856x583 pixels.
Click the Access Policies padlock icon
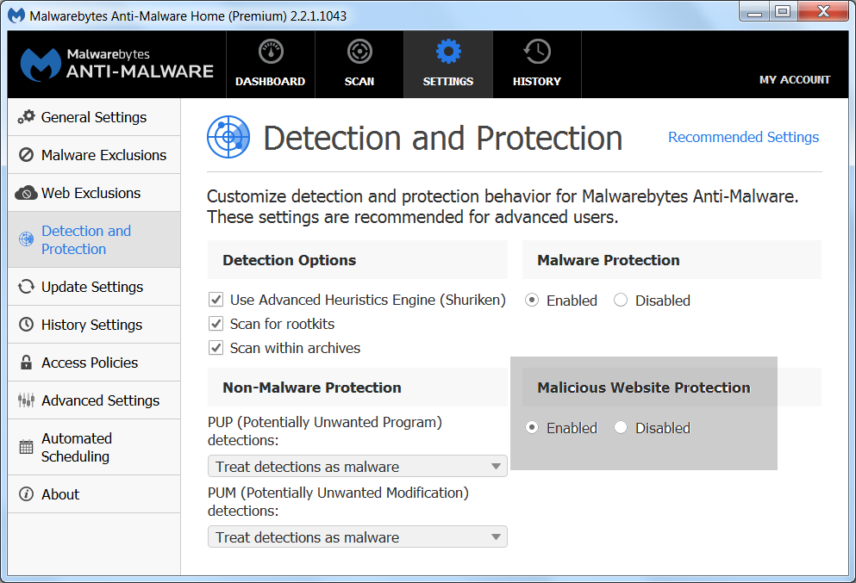[26, 363]
